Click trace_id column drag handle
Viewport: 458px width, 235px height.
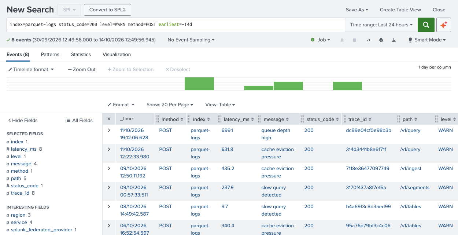pyautogui.click(x=345, y=119)
